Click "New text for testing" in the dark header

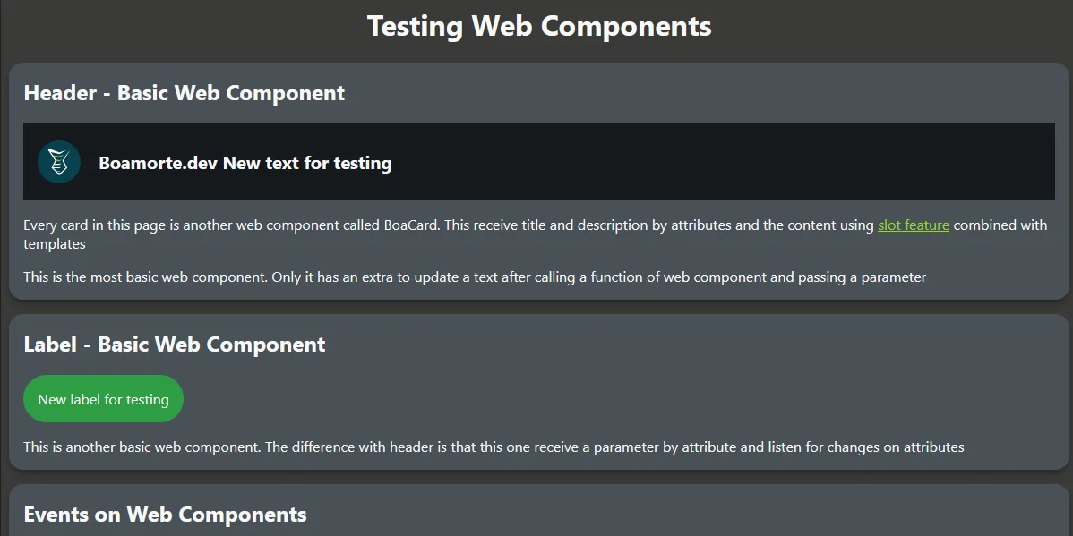coord(307,163)
